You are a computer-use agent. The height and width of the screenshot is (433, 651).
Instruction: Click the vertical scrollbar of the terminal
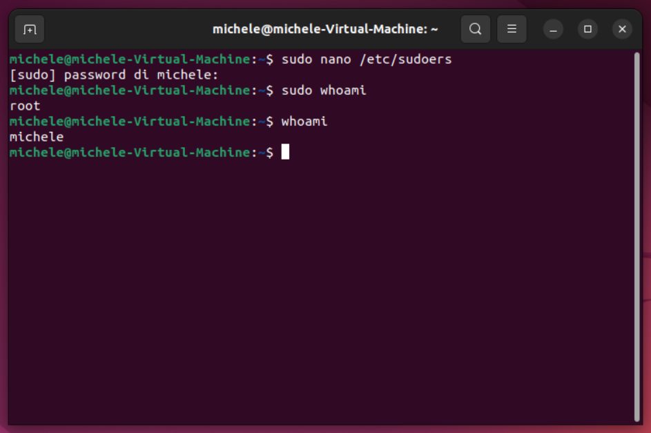click(x=637, y=237)
